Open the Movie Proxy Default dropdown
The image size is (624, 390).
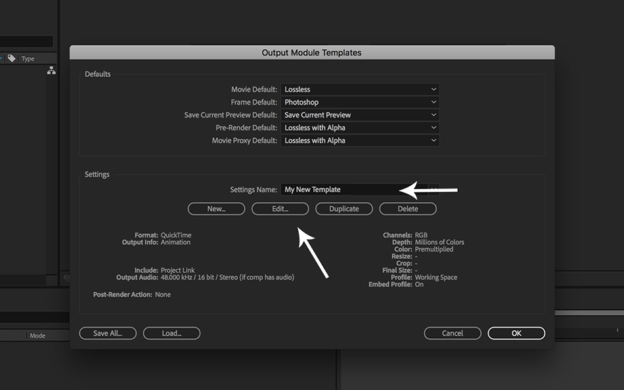pos(360,141)
